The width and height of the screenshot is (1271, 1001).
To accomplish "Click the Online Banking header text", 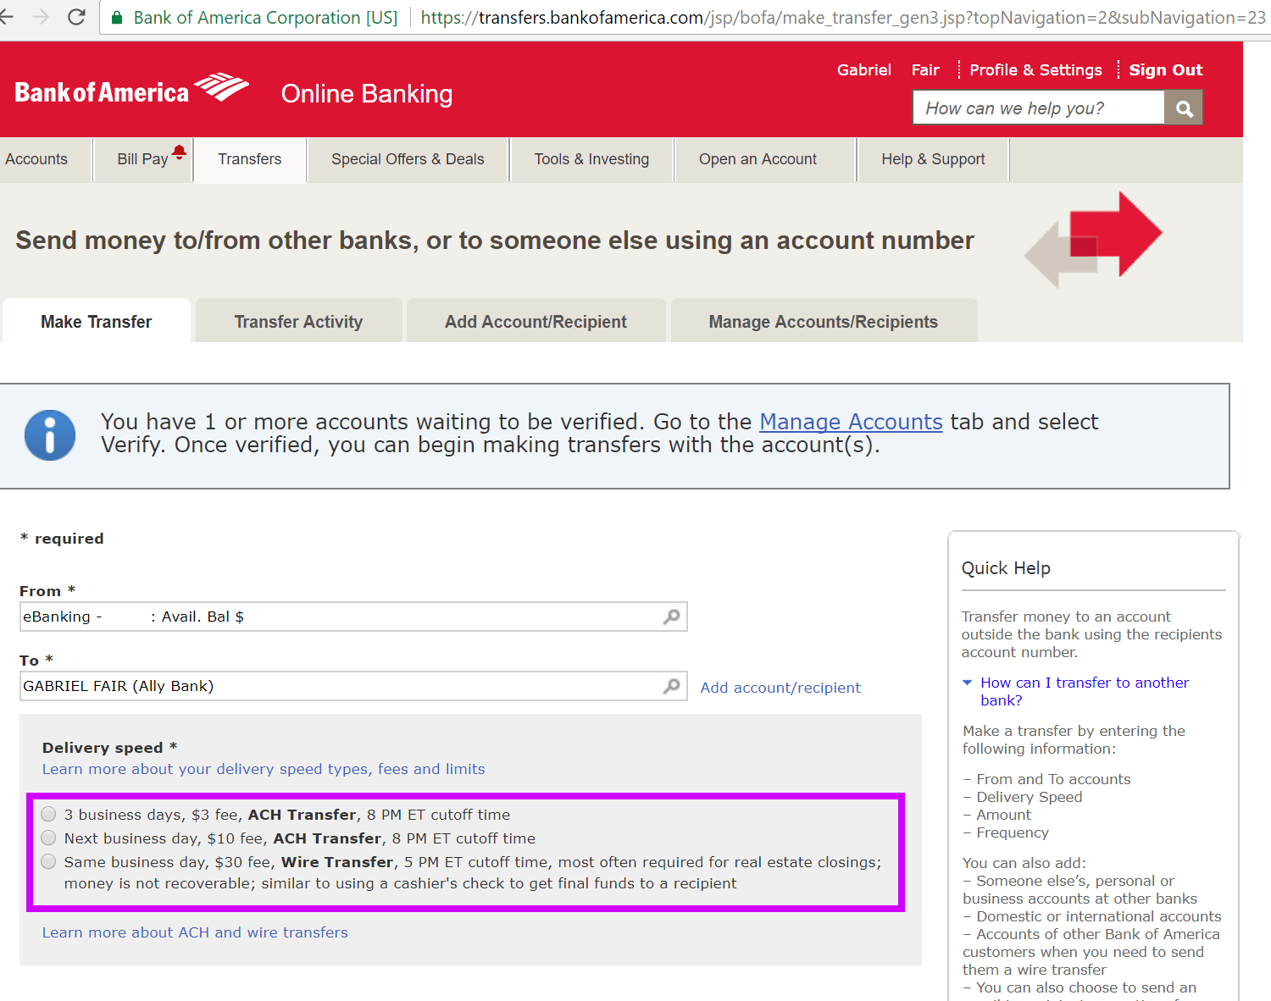I will click(x=367, y=94).
